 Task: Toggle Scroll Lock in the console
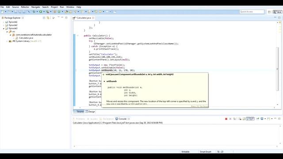(244, 119)
